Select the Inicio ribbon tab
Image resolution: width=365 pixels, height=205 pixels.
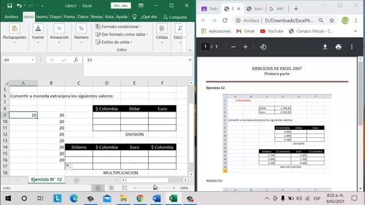coord(29,17)
